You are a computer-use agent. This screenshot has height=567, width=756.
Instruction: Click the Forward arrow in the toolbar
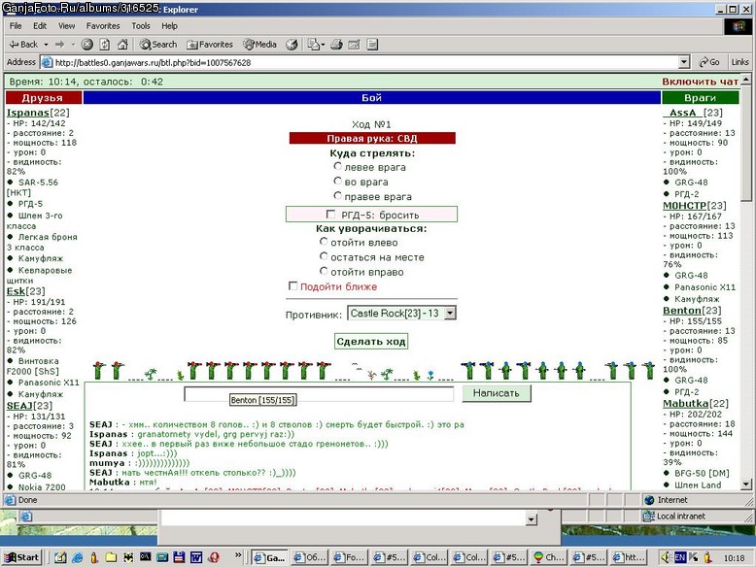[x=60, y=45]
